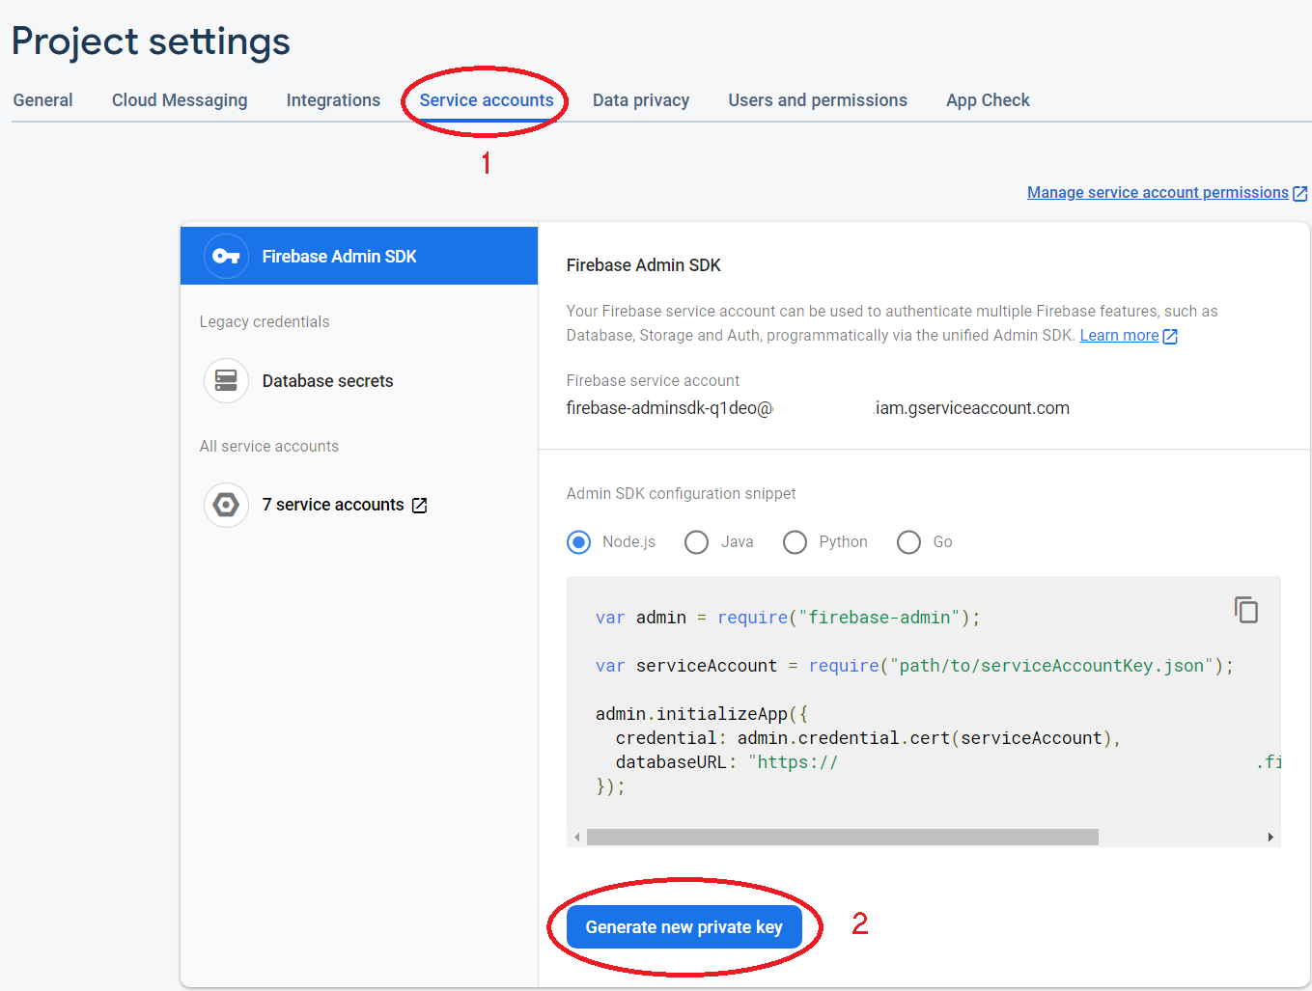This screenshot has width=1312, height=991.
Task: Click Generate new private key button
Action: coord(684,927)
